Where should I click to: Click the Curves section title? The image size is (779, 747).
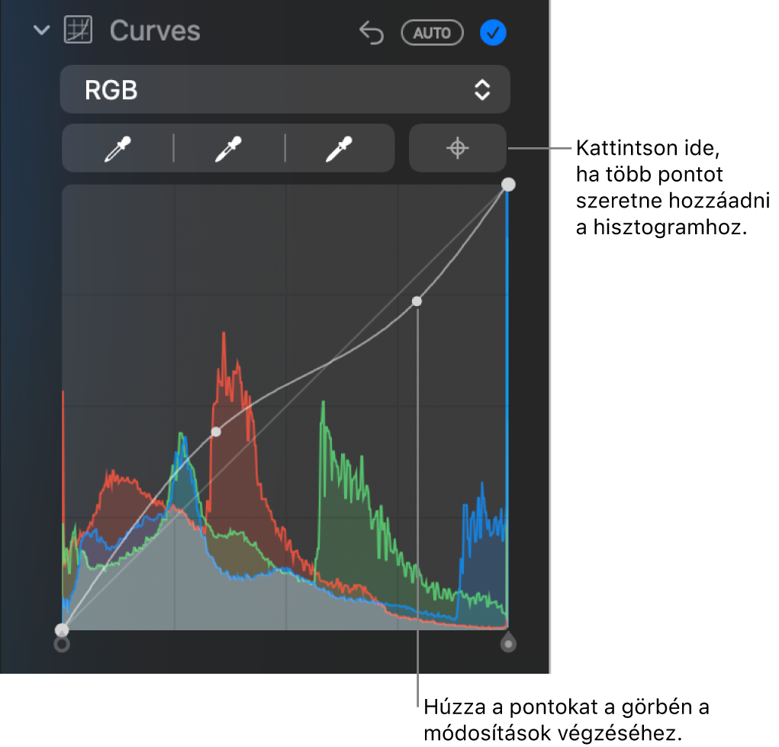(x=155, y=31)
